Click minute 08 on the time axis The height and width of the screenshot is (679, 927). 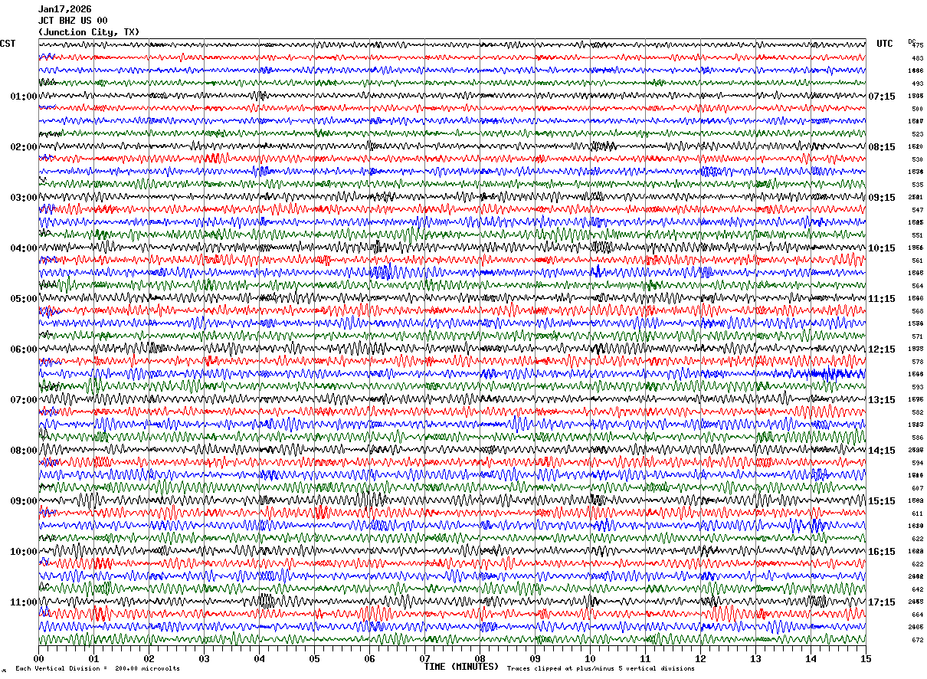click(480, 658)
